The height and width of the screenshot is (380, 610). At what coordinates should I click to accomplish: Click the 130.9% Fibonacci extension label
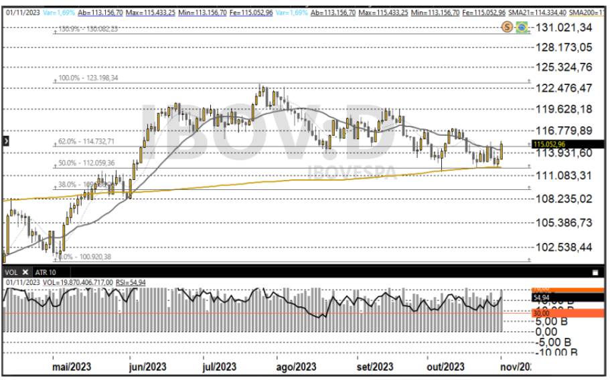pos(88,29)
